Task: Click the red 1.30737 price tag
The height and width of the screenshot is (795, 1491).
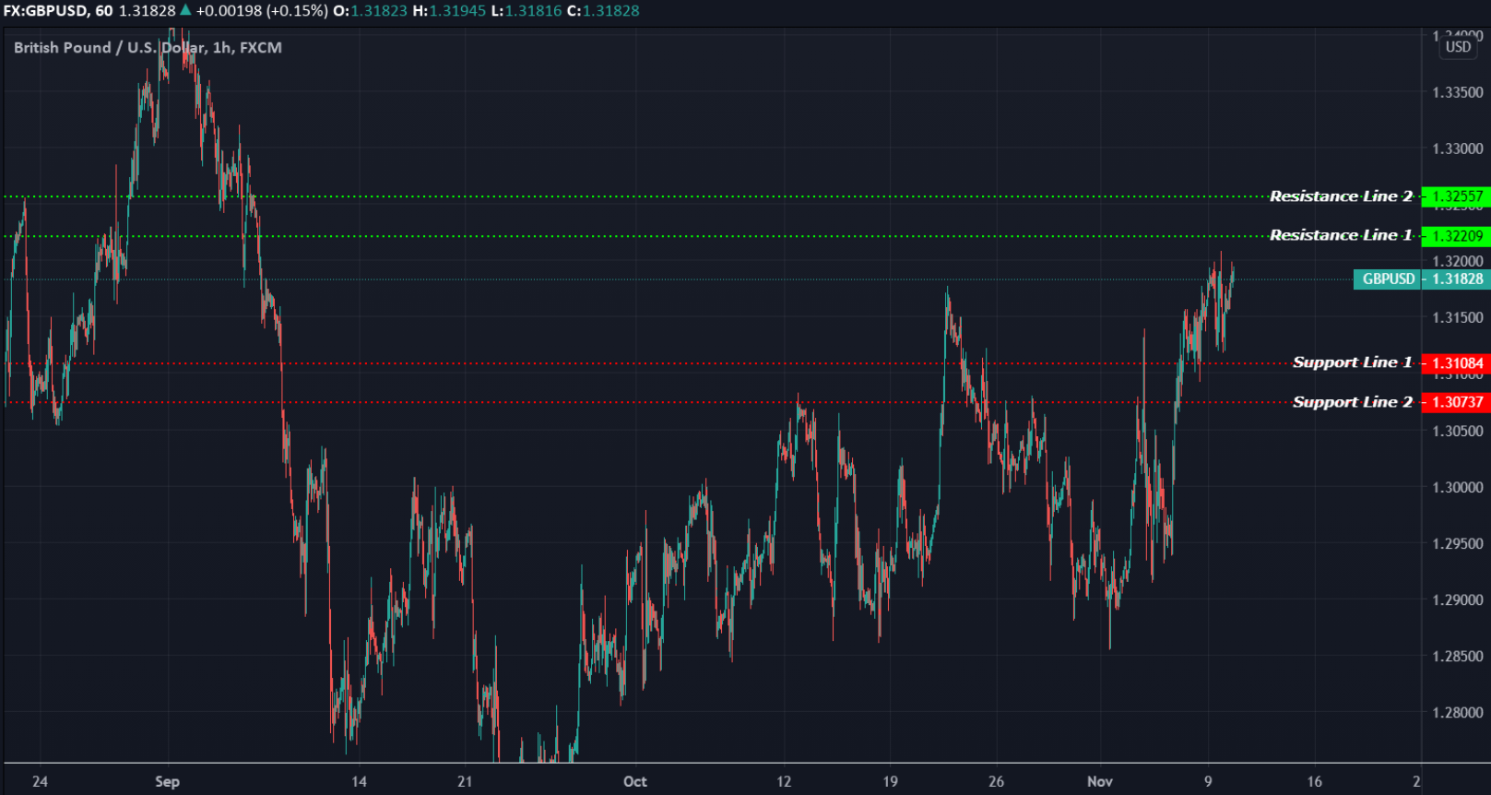Action: point(1456,402)
